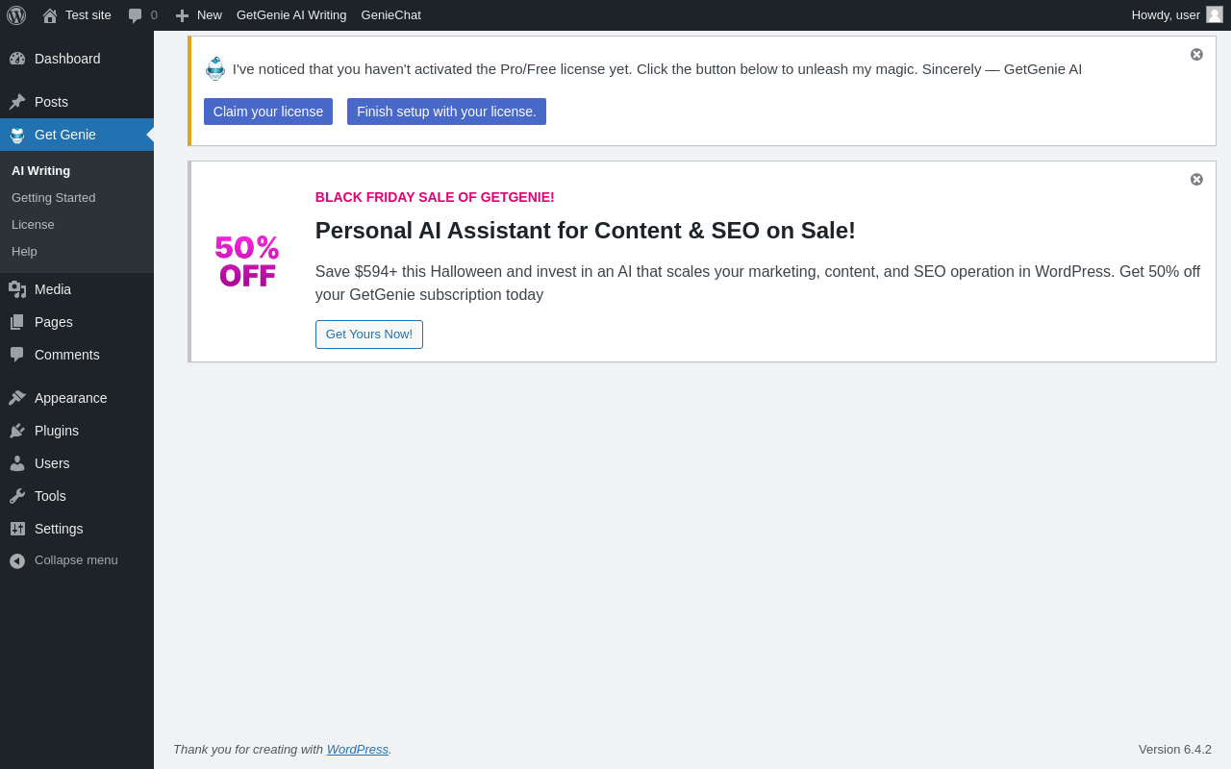Screen dimensions: 1231x769
Task: Click the Get Yours Now! button
Action: [369, 335]
